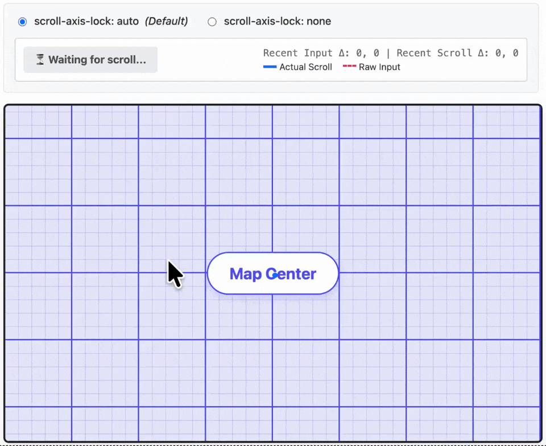Click the "Recent Input Δ: 0, 0" readout
The width and height of the screenshot is (546, 446).
(x=321, y=53)
